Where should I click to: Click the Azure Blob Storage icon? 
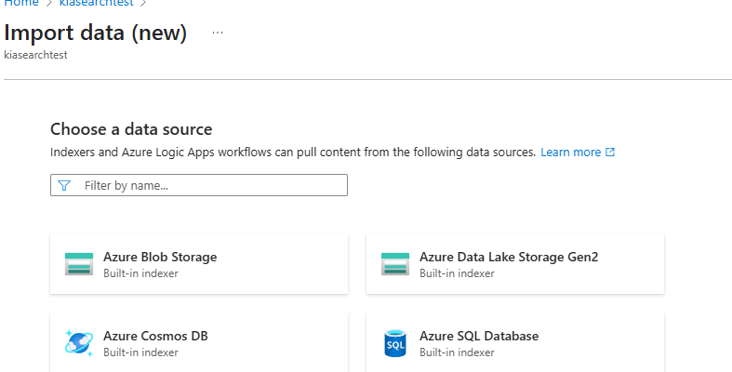point(79,264)
